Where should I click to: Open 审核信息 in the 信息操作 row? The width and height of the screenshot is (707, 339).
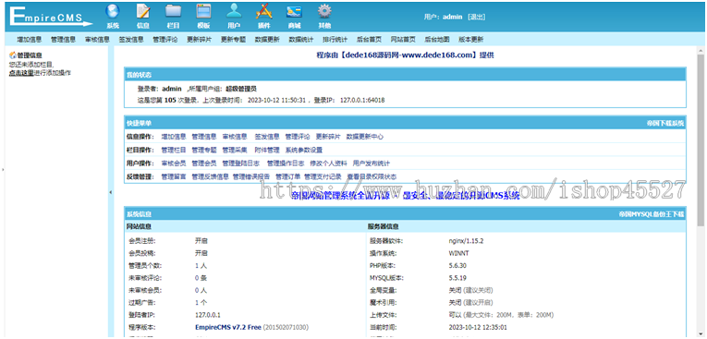pyautogui.click(x=235, y=136)
